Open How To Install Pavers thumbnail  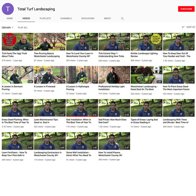(114, 141)
